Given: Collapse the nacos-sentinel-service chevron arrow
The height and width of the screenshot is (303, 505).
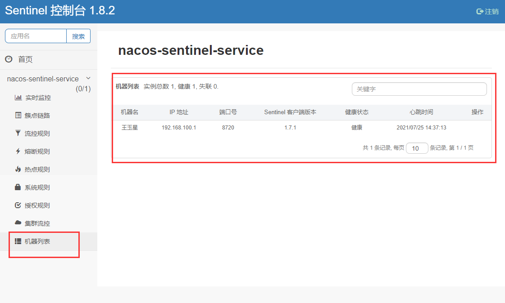Looking at the screenshot, I should click(x=88, y=78).
